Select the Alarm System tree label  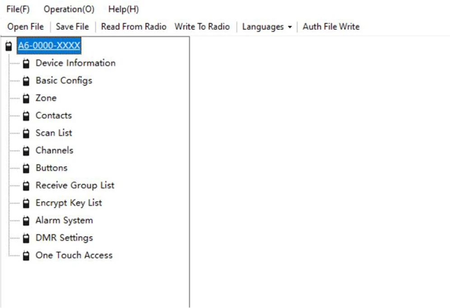[64, 221]
